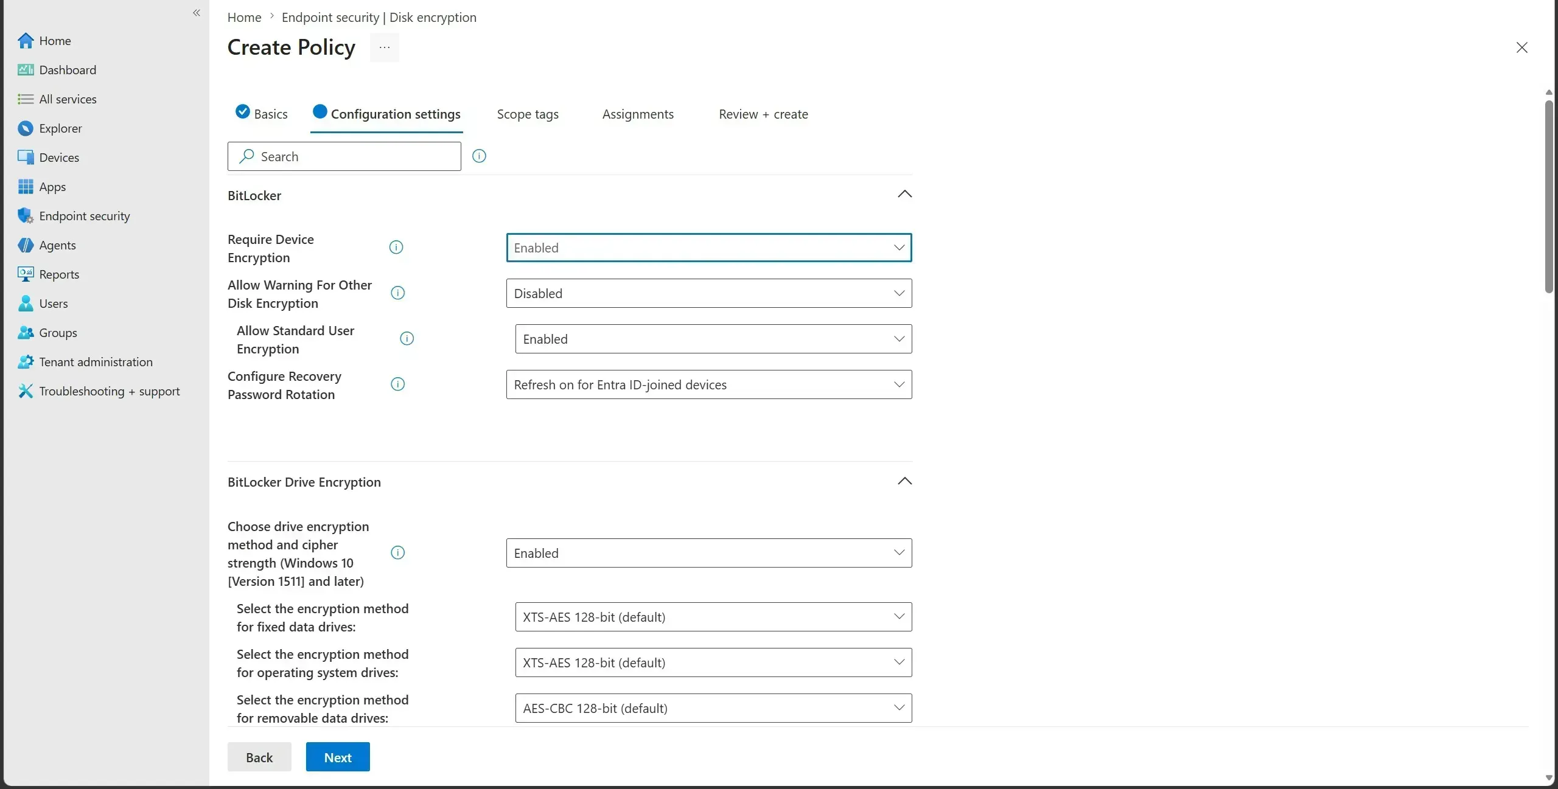Click the BitLocker section heading text
1558x789 pixels.
tap(254, 196)
